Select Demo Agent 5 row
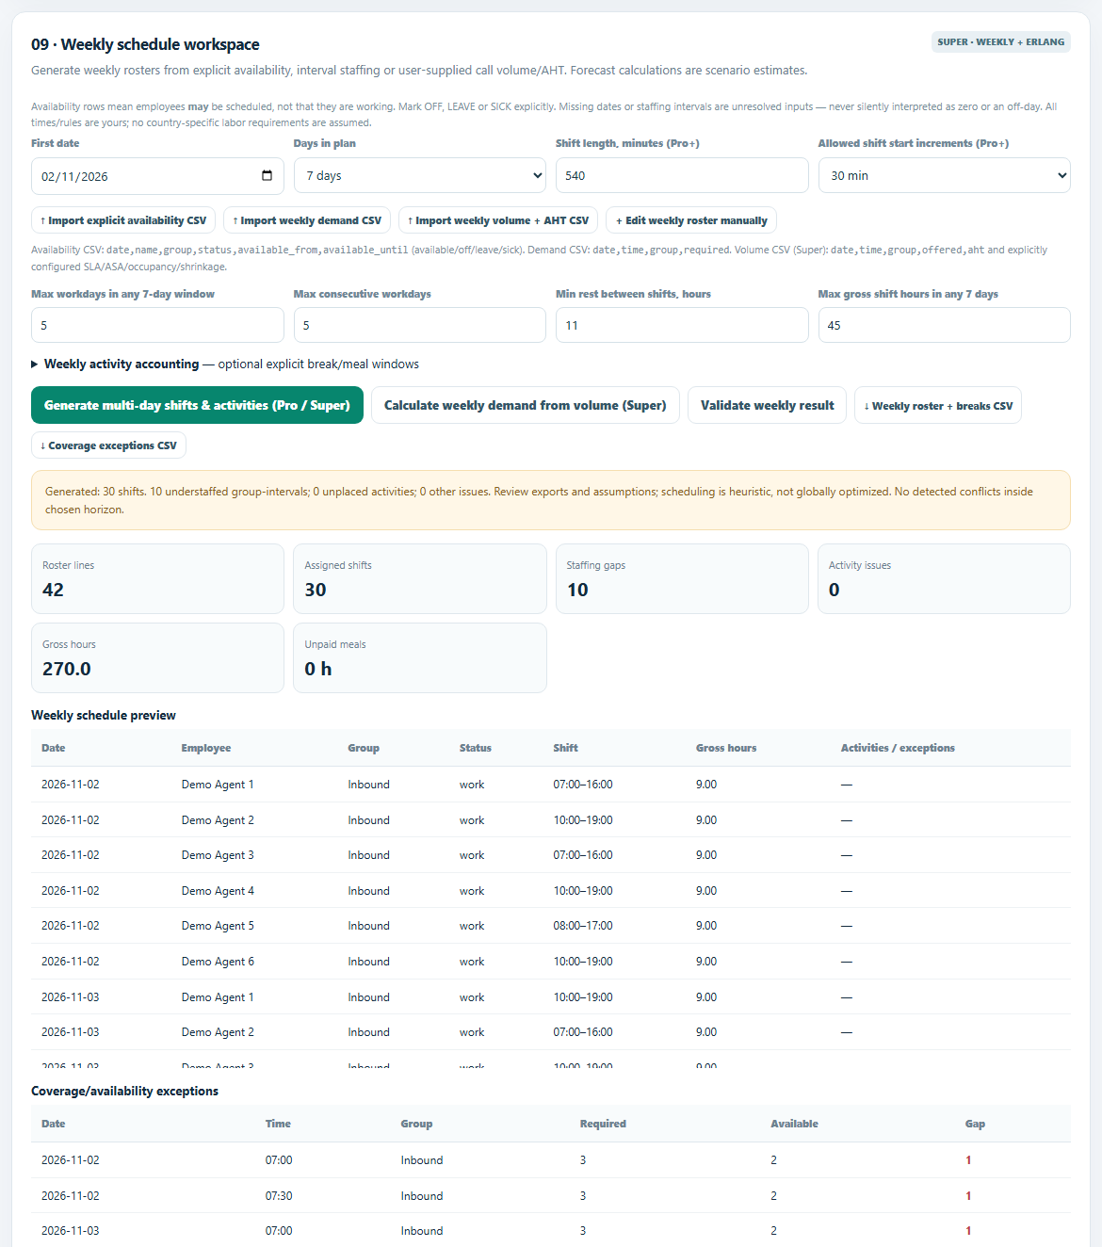This screenshot has width=1102, height=1247. (551, 926)
